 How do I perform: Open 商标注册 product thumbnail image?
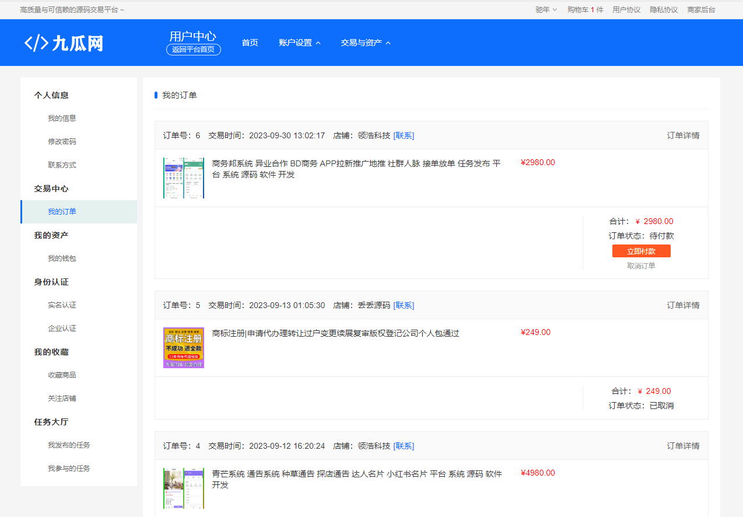point(183,348)
